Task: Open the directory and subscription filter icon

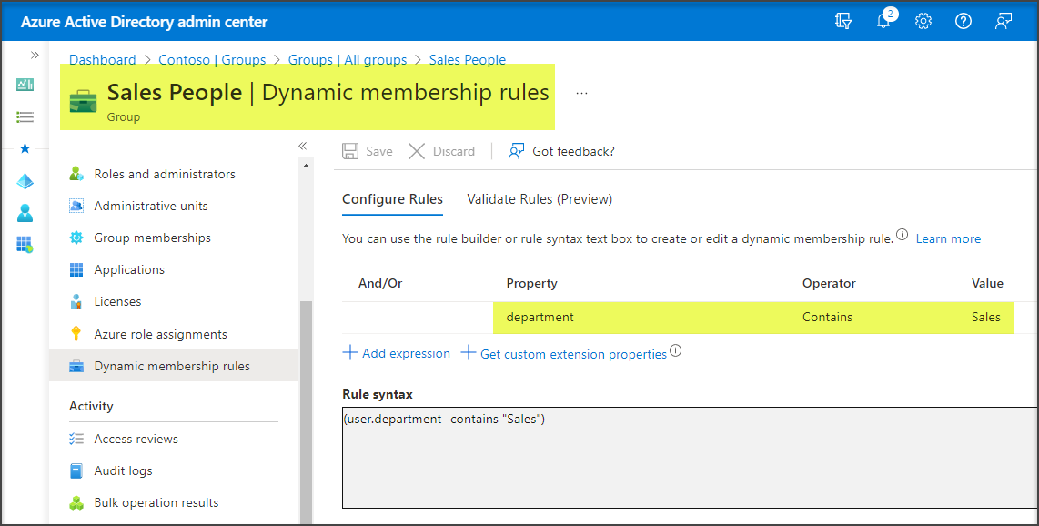Action: coord(843,21)
